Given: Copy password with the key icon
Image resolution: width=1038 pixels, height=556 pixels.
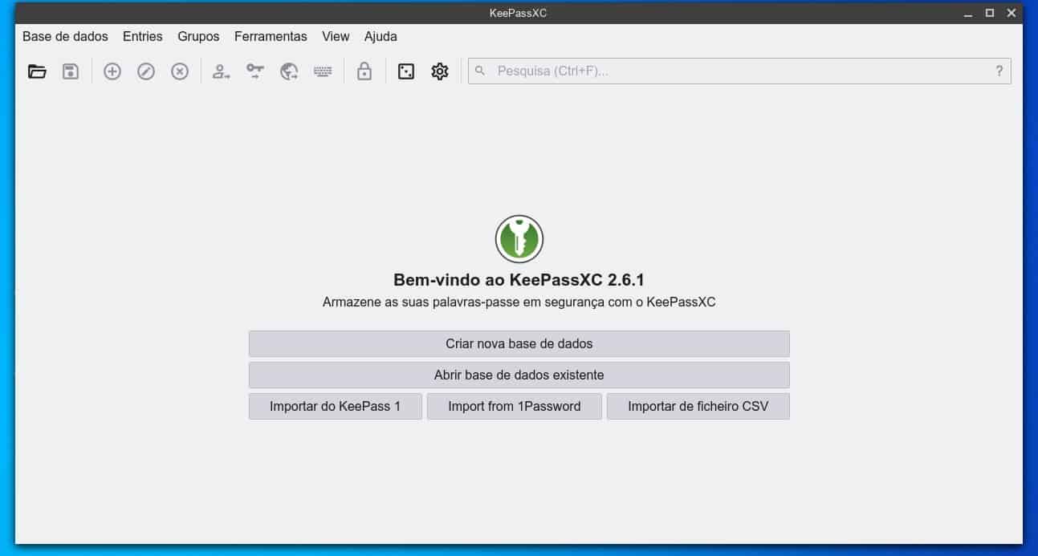Looking at the screenshot, I should (255, 71).
